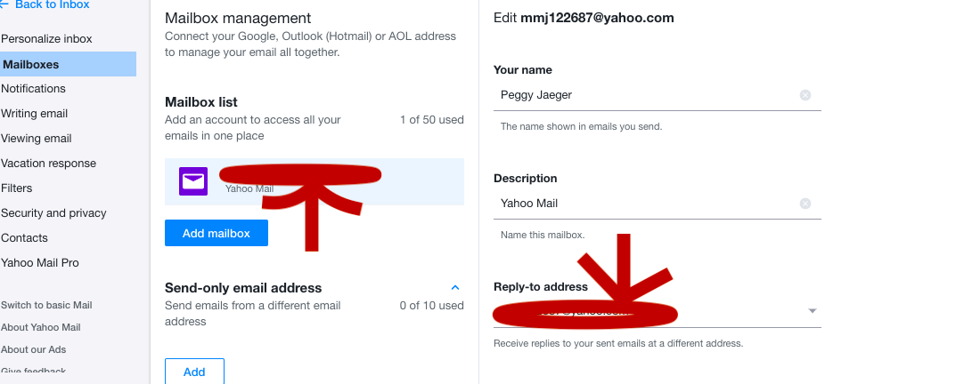Select Mailboxes in settings sidebar
The width and height of the screenshot is (964, 384).
pos(31,64)
